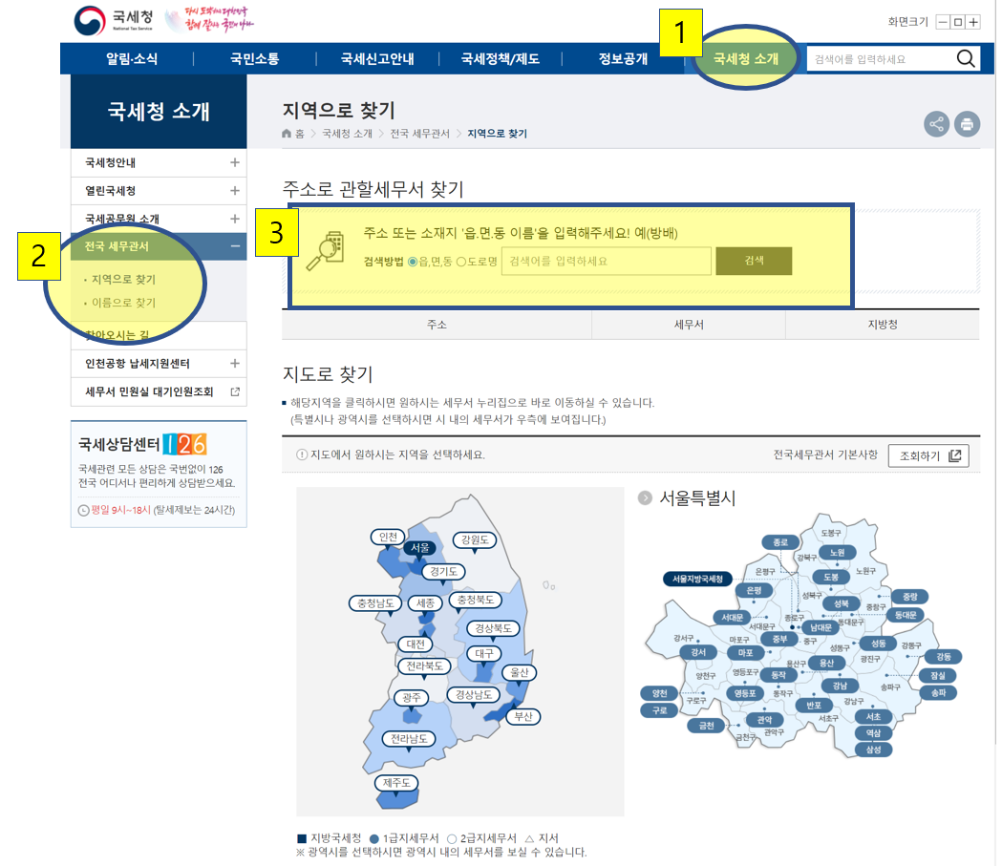
Task: Click the share icon button
Action: [x=936, y=124]
